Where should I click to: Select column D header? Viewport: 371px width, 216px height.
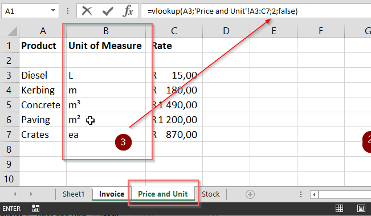point(226,31)
